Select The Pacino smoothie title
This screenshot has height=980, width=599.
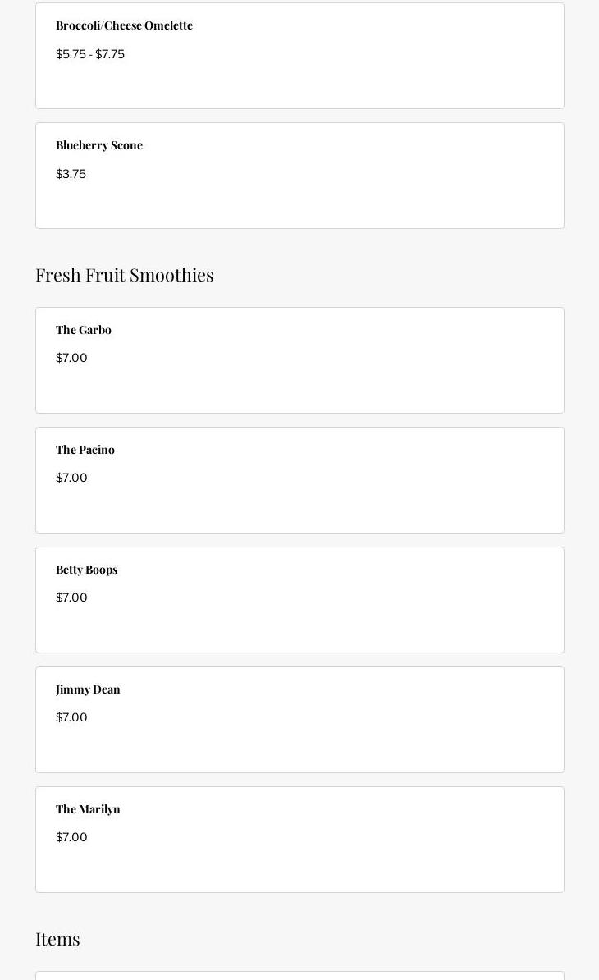85,450
